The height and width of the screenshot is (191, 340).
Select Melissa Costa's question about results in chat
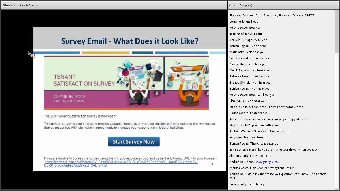[x=262, y=168]
